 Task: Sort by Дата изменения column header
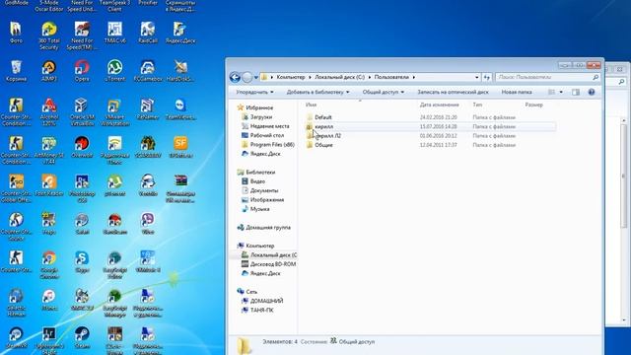[439, 105]
